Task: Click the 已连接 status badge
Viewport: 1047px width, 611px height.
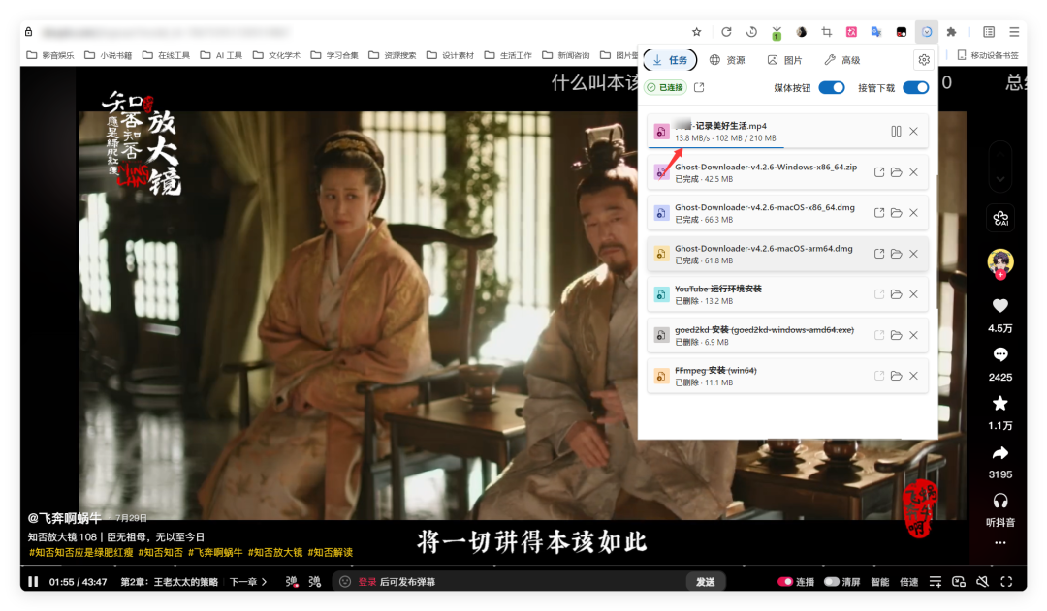Action: (666, 87)
